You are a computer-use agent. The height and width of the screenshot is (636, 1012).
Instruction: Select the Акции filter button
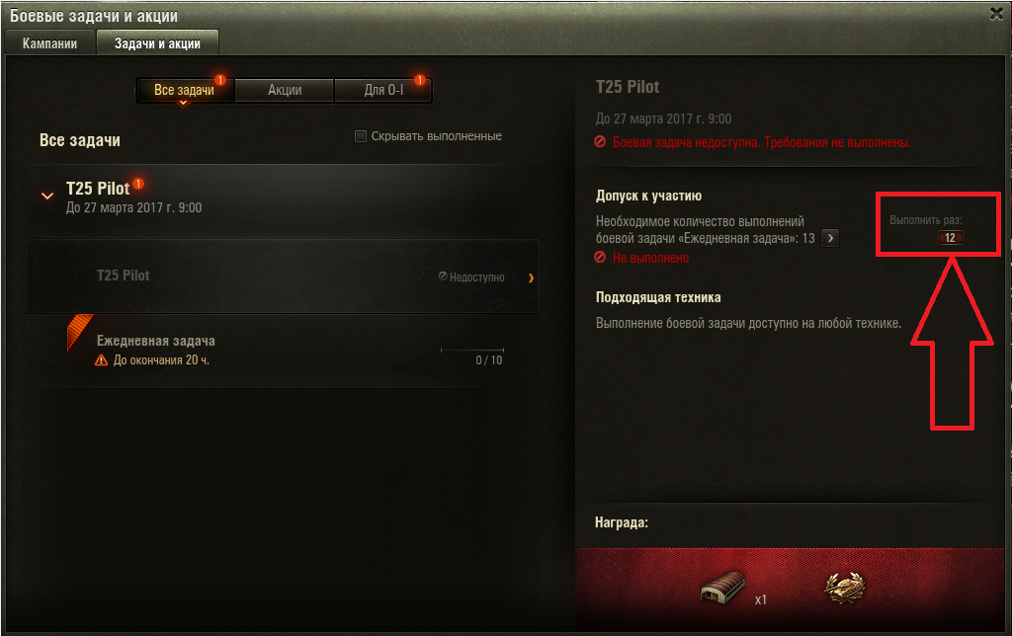click(x=285, y=90)
